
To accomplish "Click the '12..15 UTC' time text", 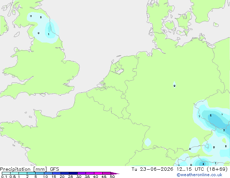I will tap(190, 169).
